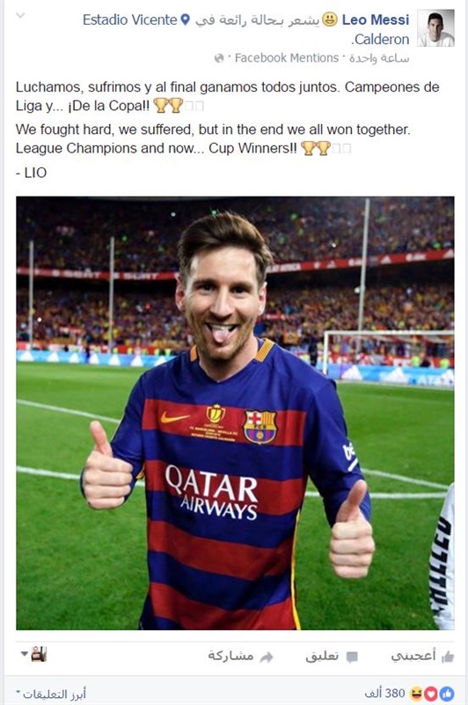Click the thumbs-up like icon

click(x=448, y=657)
